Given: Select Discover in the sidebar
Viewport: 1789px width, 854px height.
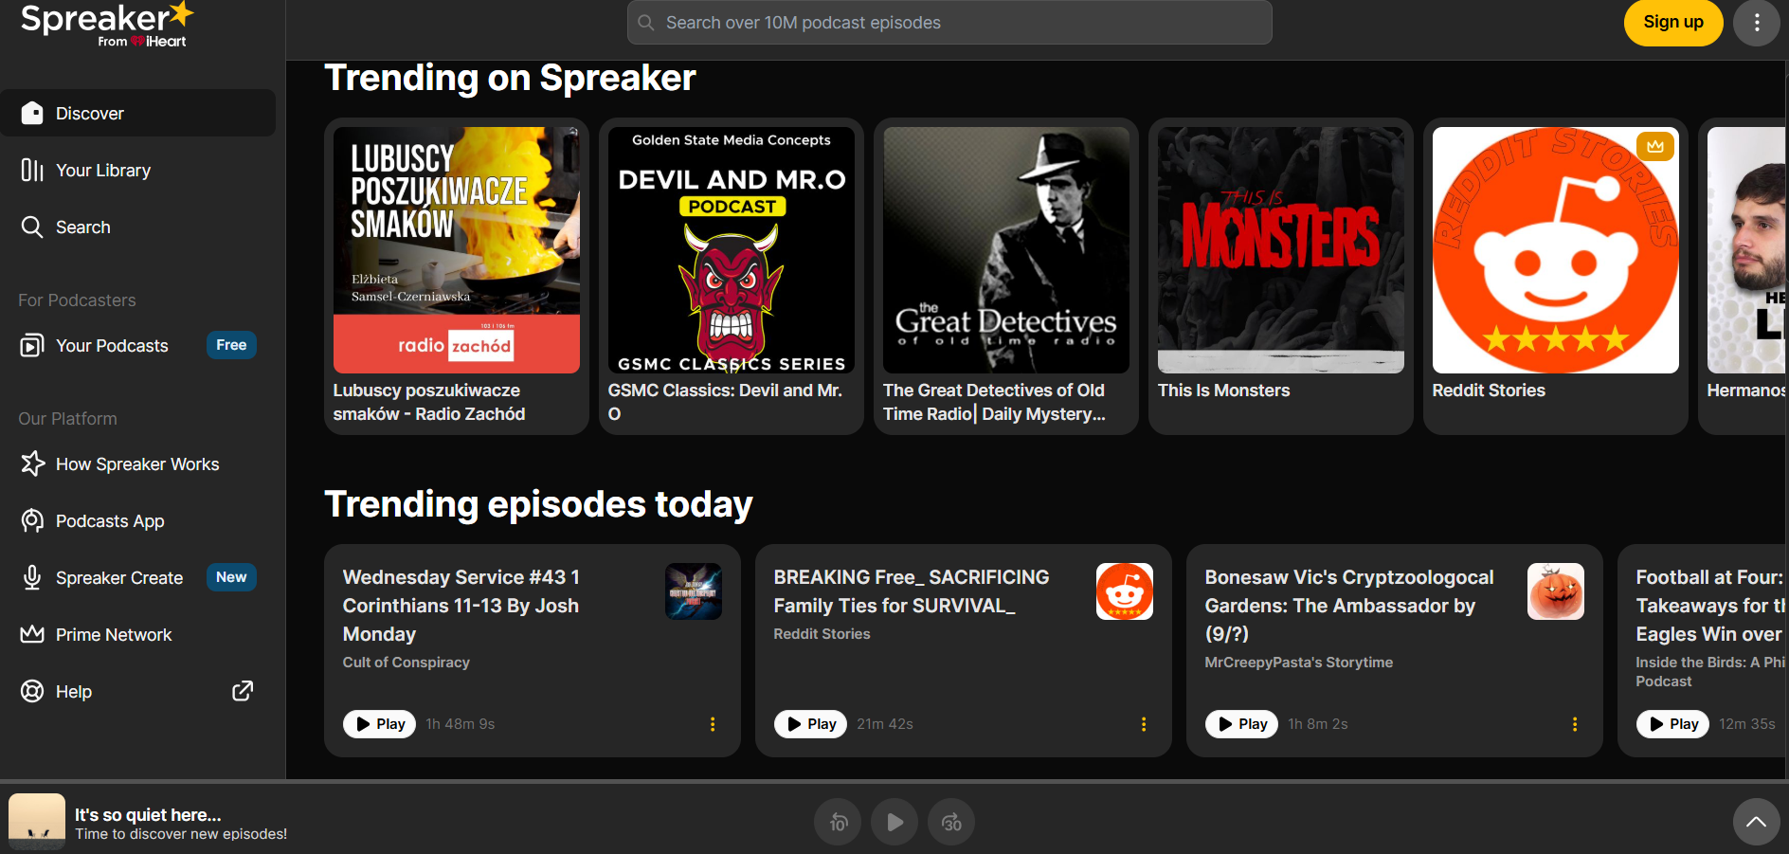Looking at the screenshot, I should coord(90,114).
